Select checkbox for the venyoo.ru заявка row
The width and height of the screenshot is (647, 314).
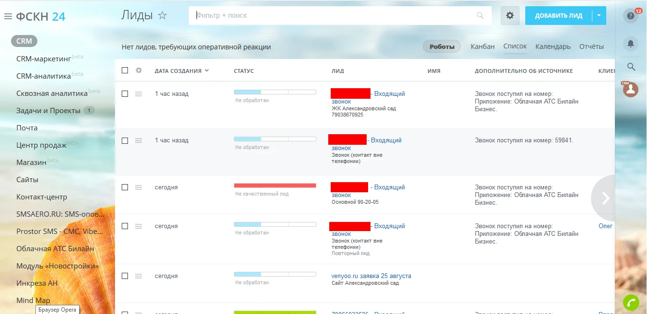pos(125,276)
